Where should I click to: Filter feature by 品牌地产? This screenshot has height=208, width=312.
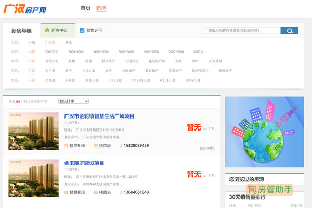pyautogui.click(x=225, y=71)
